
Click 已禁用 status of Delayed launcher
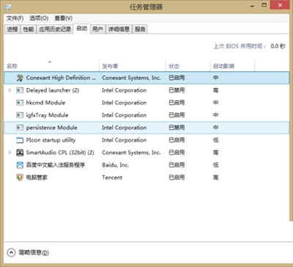tap(177, 90)
